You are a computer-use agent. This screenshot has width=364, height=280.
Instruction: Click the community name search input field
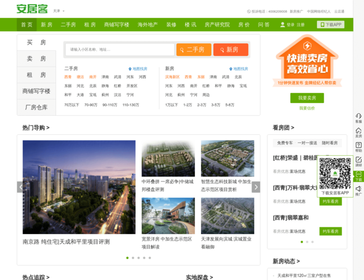click(119, 50)
